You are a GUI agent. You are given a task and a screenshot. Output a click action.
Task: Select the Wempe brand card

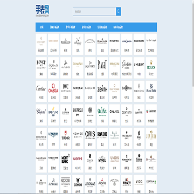(78, 162)
